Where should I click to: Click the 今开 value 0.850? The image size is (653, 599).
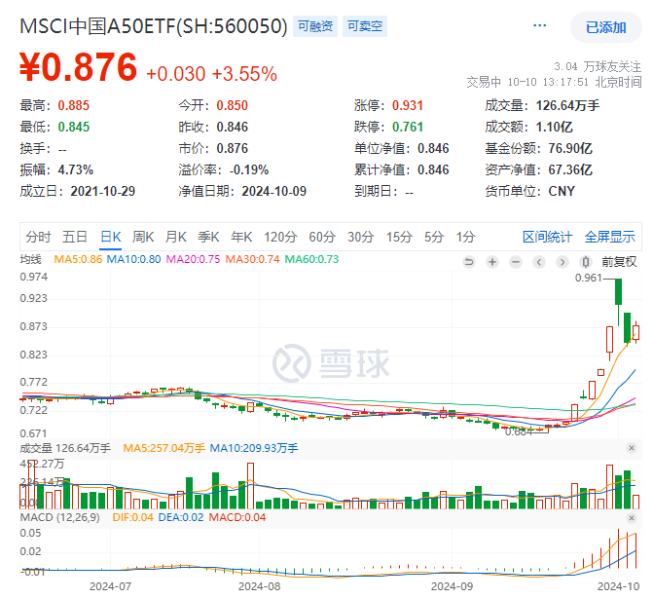[232, 105]
